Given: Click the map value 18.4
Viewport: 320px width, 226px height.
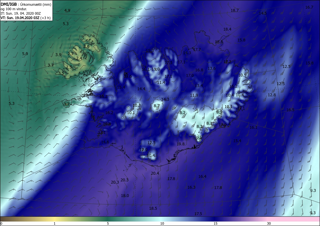Looking at the screenshot, I should click(227, 29).
